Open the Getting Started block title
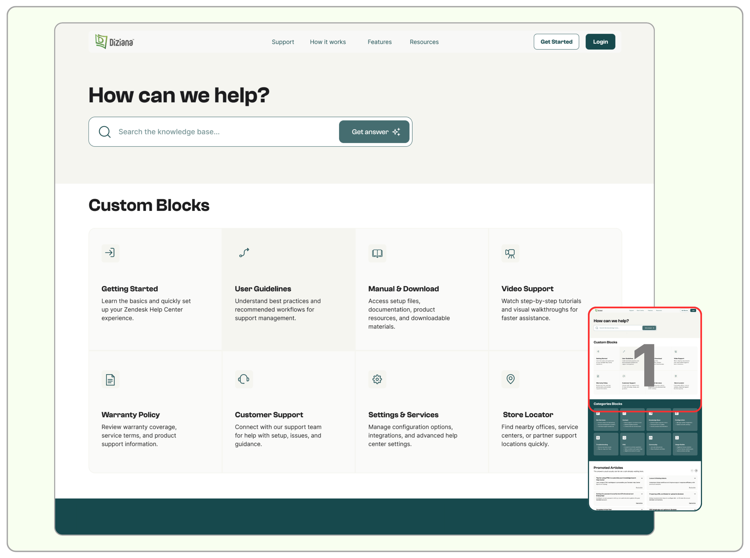Screen dimensions: 750x558 tap(130, 289)
